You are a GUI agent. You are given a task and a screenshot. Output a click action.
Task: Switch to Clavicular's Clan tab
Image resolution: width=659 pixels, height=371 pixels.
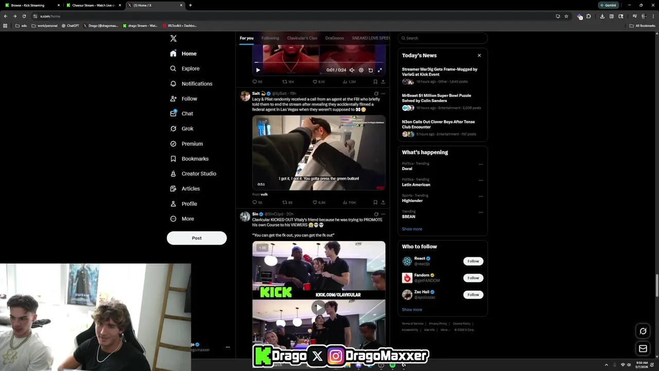click(302, 38)
